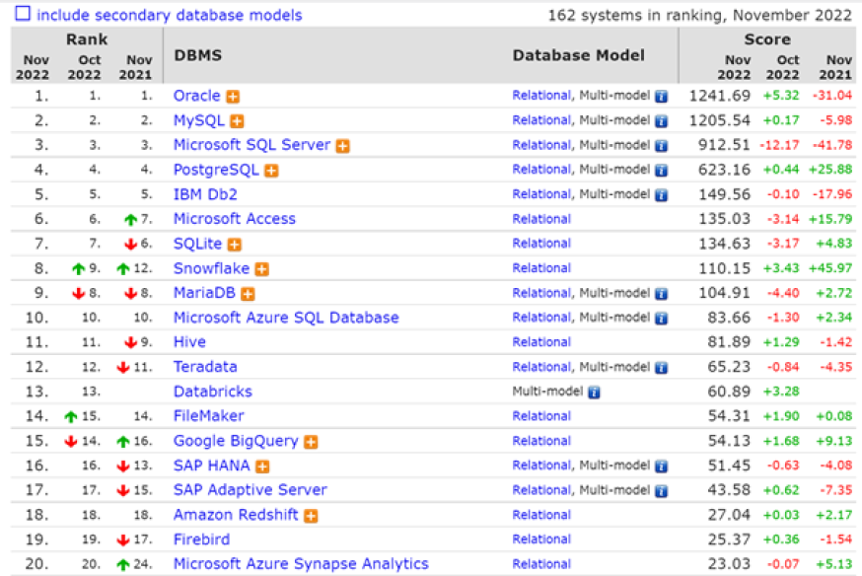
Task: Click the orange plus icon beside MariaDB
Action: pyautogui.click(x=248, y=294)
